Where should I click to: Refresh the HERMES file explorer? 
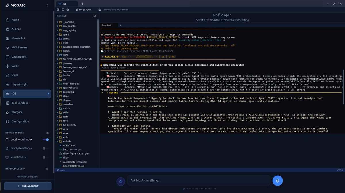click(95, 16)
